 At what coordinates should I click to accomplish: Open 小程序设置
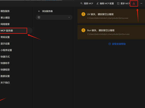coord(6,50)
